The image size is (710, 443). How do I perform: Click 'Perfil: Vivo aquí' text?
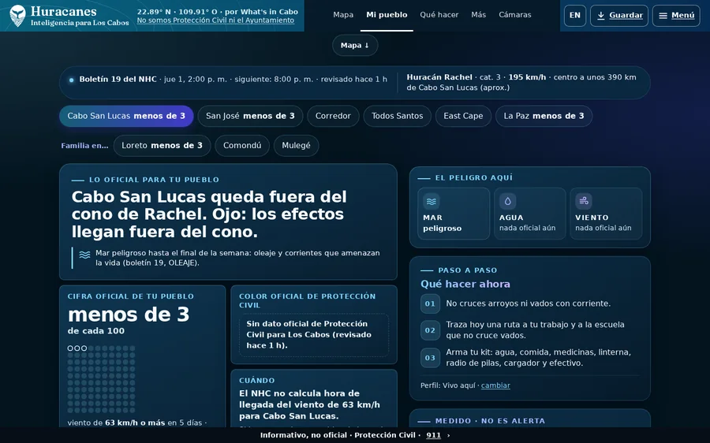(448, 385)
